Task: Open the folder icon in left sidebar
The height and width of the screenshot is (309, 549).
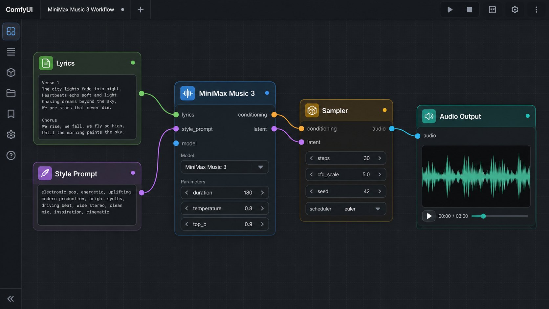Action: pyautogui.click(x=11, y=93)
